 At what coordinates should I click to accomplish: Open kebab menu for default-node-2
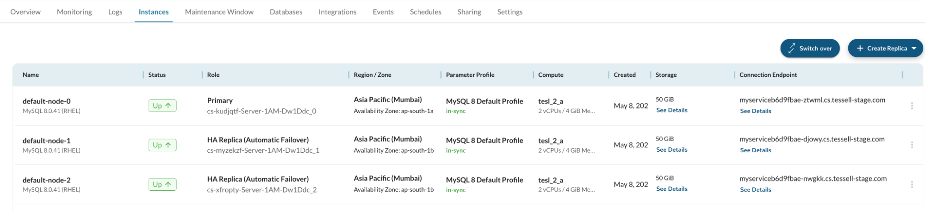[x=912, y=184]
